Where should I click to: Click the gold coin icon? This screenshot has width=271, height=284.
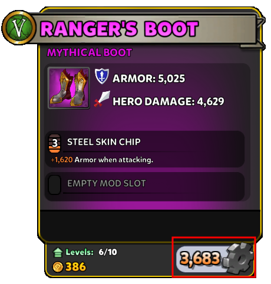(x=58, y=267)
